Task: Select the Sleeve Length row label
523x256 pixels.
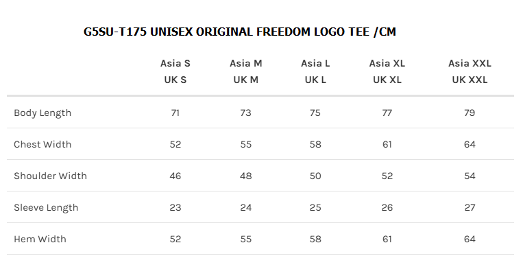Action: click(46, 208)
